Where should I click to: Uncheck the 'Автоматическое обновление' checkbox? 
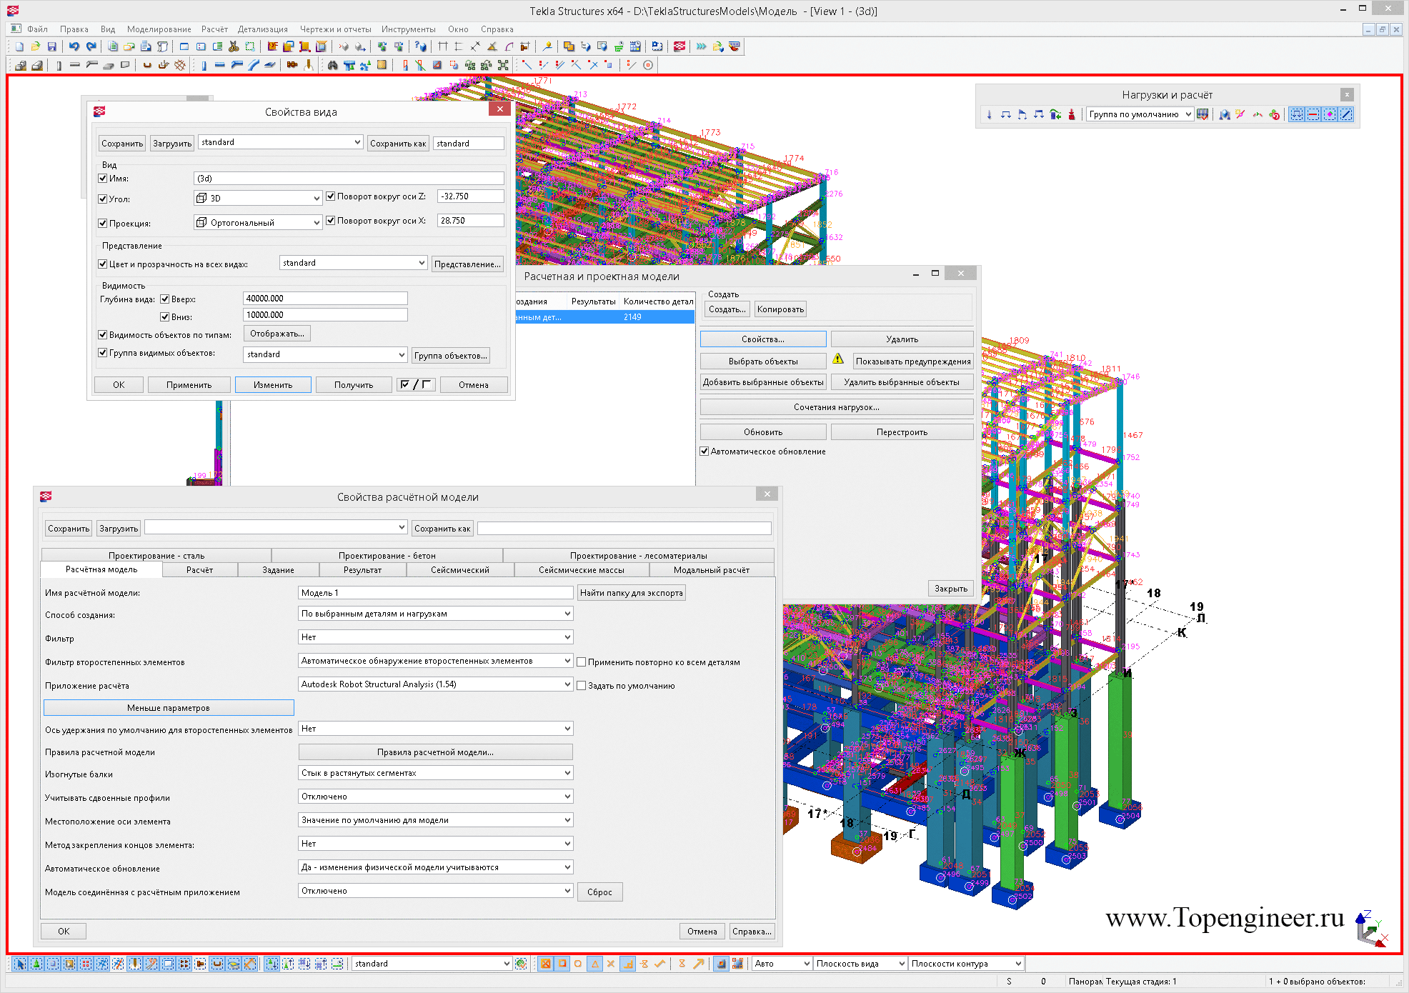point(704,451)
